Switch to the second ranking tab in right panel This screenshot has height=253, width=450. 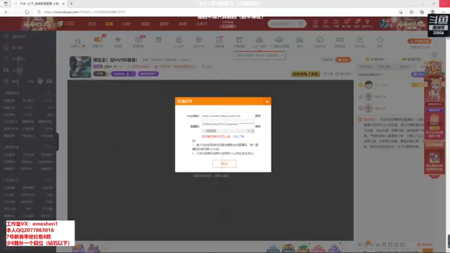384,66
